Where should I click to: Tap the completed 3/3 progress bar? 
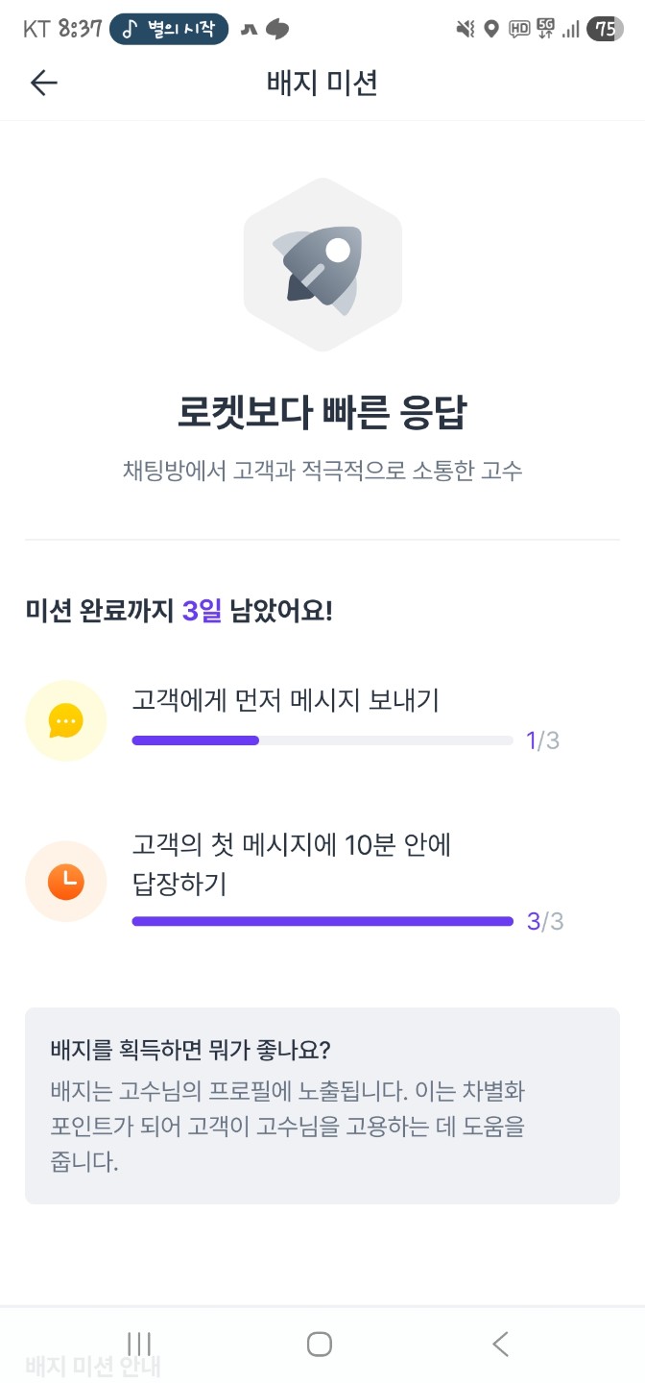pos(322,921)
